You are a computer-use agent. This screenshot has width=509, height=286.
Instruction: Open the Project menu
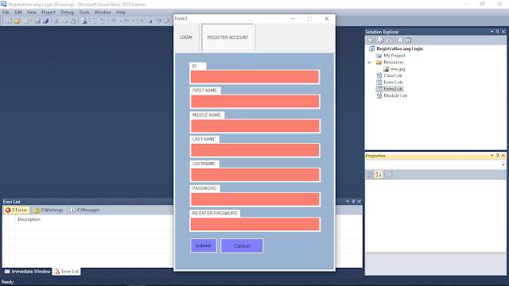(x=49, y=13)
